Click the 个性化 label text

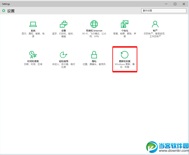[125, 31]
